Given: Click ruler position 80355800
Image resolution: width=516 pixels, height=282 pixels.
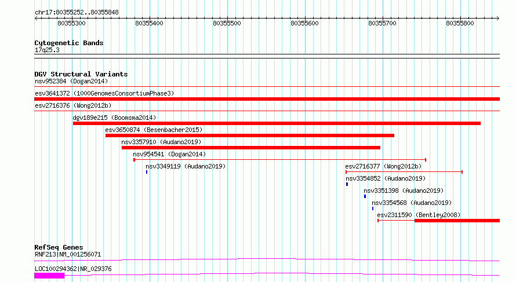Looking at the screenshot, I should (x=460, y=23).
